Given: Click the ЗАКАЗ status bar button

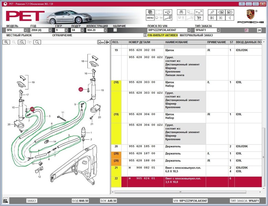Looking at the screenshot, I should [x=31, y=201].
